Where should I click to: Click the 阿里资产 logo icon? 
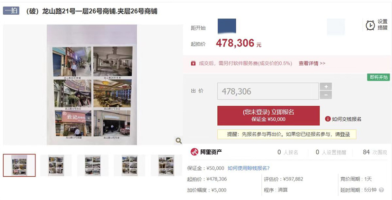click(x=195, y=152)
